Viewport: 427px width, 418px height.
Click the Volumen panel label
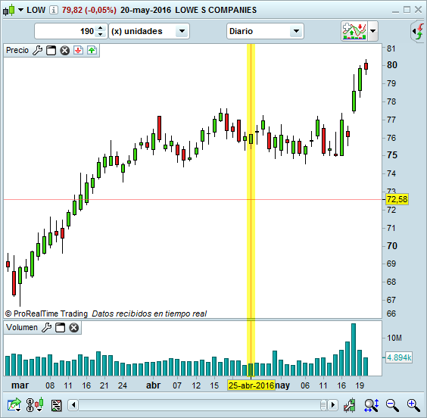(22, 327)
